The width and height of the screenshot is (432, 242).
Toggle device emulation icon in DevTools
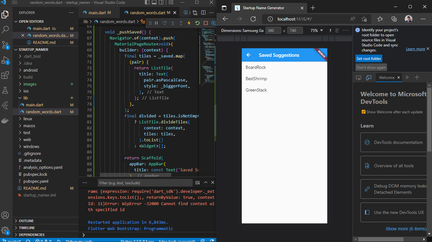point(368,77)
